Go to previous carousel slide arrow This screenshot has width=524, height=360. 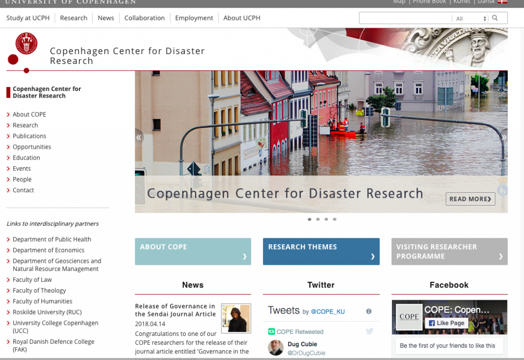pos(138,137)
